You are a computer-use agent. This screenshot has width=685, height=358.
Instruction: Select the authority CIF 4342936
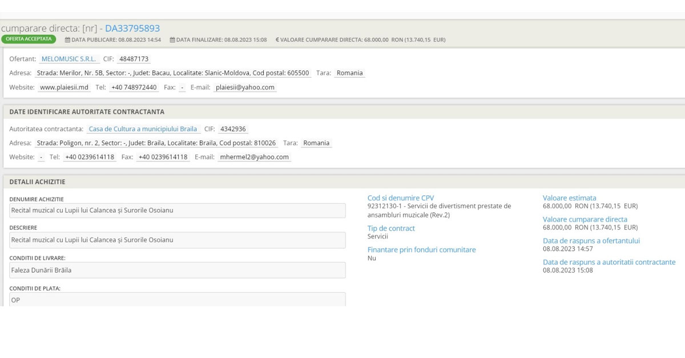click(x=233, y=128)
